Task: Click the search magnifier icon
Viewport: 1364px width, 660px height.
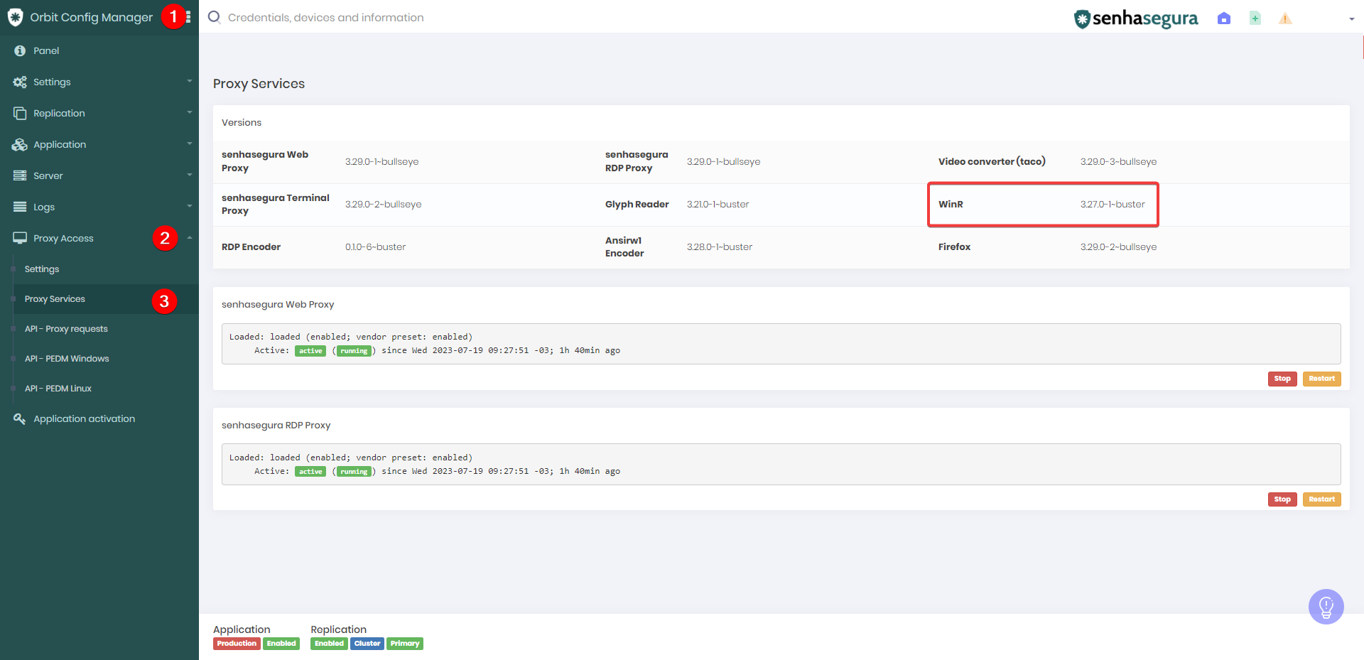Action: pos(214,17)
